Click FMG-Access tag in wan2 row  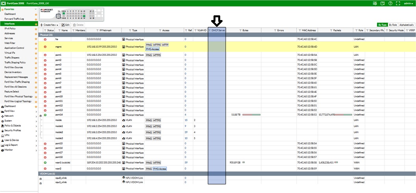[x=160, y=169]
